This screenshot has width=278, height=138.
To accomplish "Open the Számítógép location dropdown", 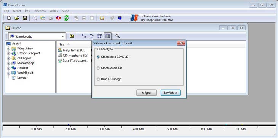I will (x=63, y=36).
